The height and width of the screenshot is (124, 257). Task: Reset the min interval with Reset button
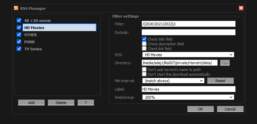[x=221, y=81]
